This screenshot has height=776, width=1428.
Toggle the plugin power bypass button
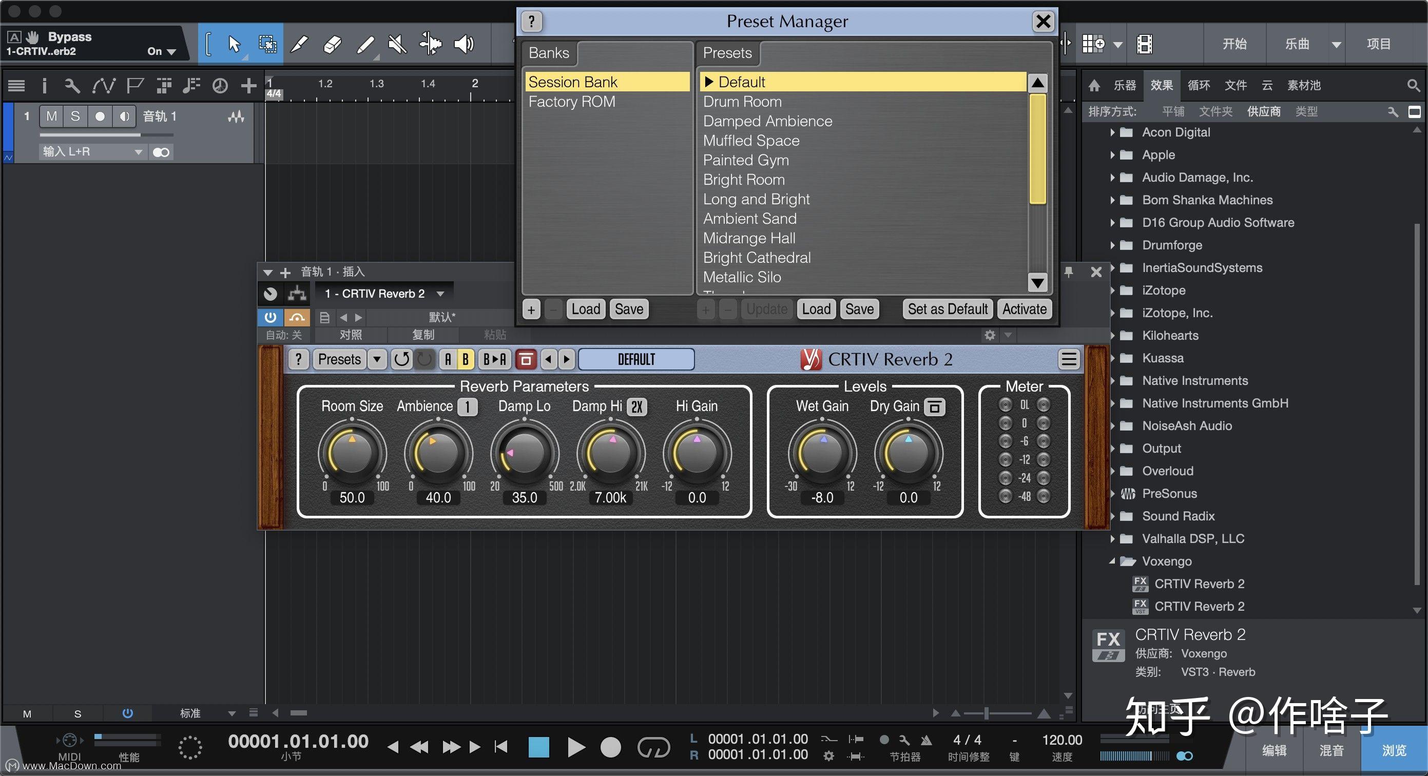coord(271,317)
